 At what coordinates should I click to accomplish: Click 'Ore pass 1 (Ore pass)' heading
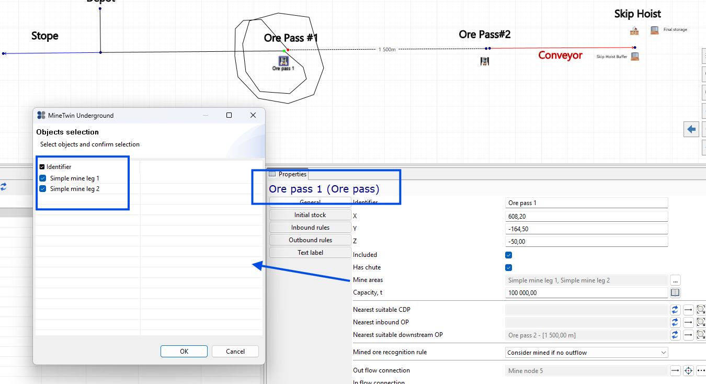tap(324, 189)
